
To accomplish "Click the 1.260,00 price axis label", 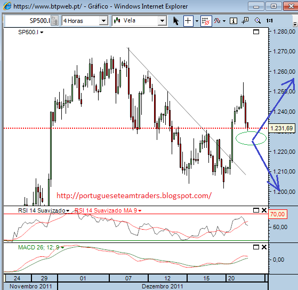I will point(284,72).
